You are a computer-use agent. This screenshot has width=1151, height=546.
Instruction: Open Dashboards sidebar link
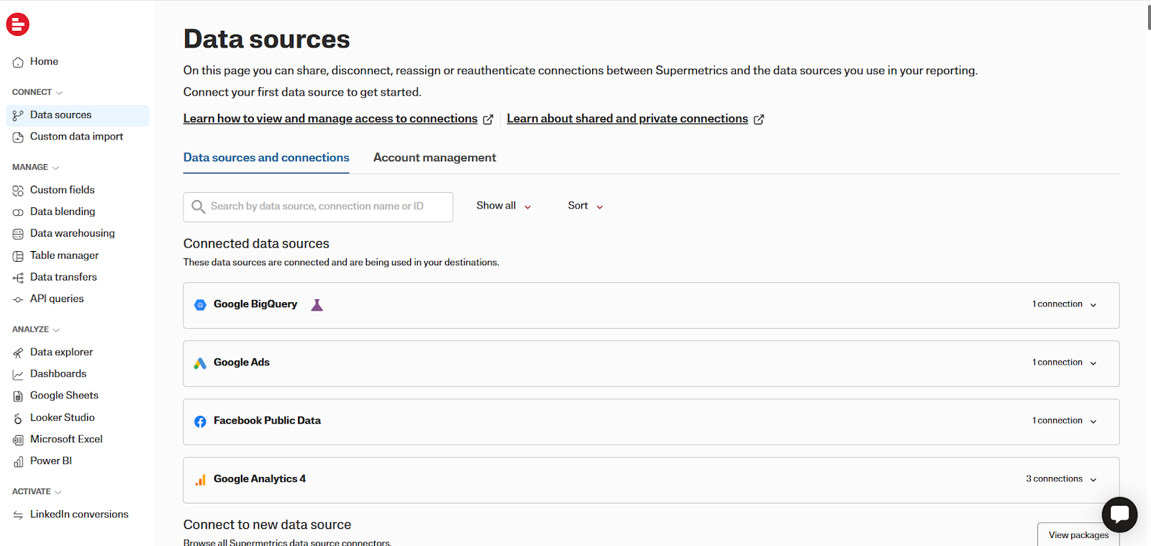pos(58,374)
